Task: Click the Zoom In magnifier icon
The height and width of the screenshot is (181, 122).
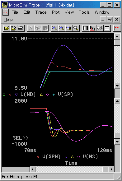Action: point(54,28)
